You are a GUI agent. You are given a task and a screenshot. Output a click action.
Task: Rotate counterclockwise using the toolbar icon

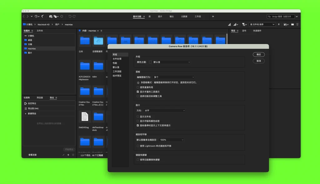(x=70, y=16)
